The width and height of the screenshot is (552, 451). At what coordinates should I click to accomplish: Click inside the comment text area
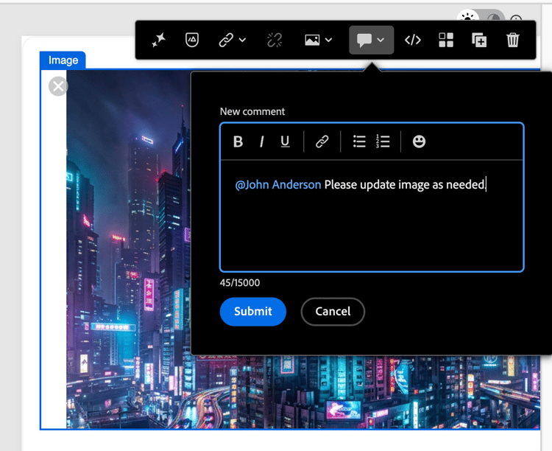(x=372, y=216)
